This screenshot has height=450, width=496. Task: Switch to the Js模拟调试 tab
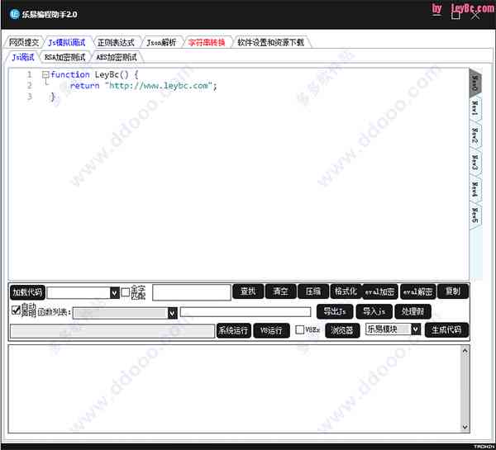point(67,42)
